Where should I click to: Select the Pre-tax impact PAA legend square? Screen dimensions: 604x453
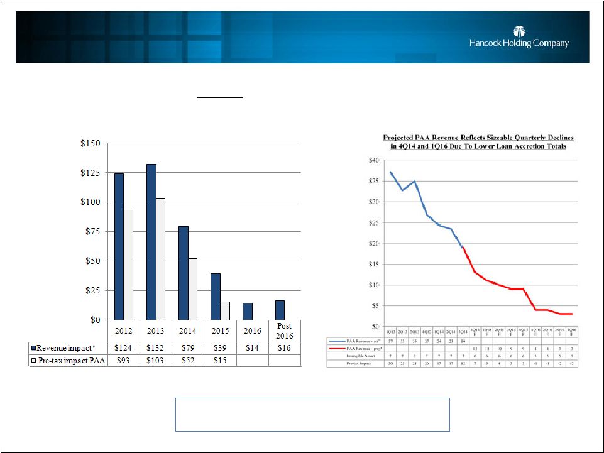tap(33, 359)
